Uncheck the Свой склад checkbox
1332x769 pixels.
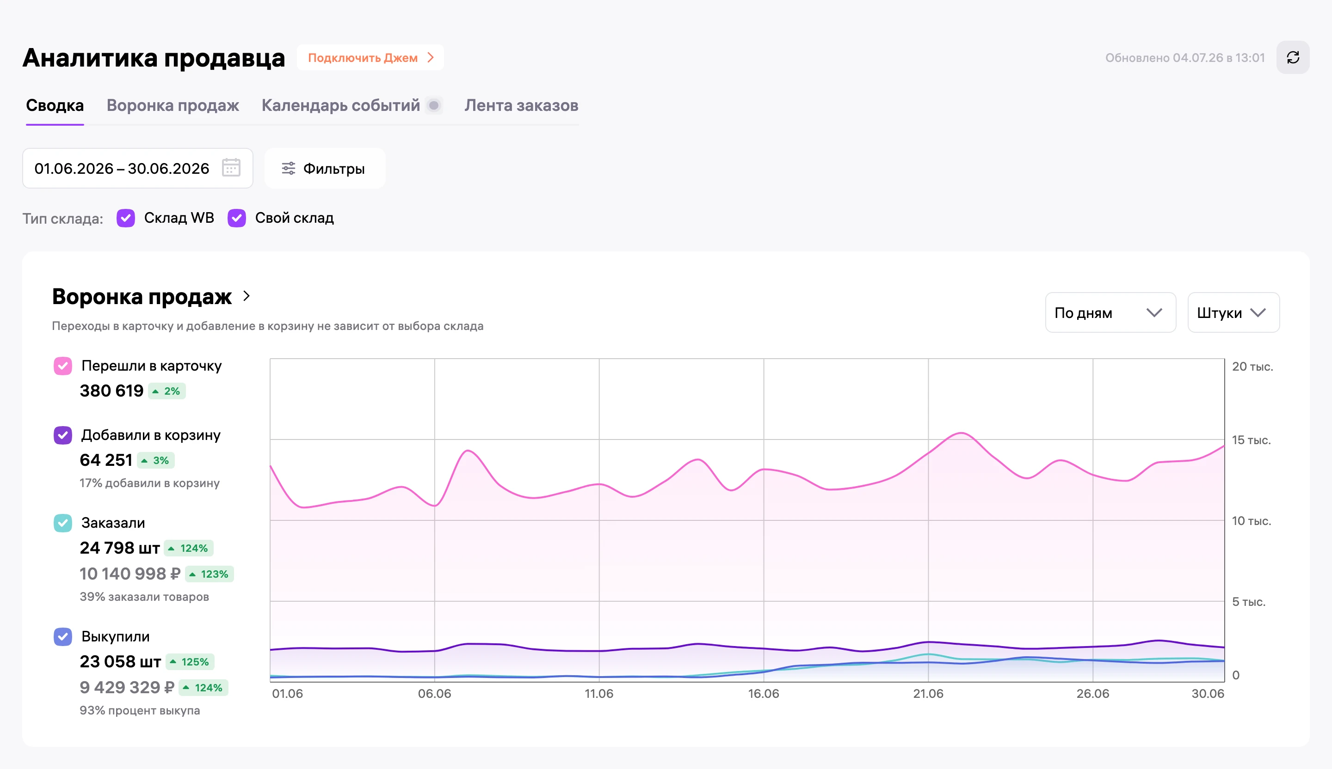pos(237,218)
